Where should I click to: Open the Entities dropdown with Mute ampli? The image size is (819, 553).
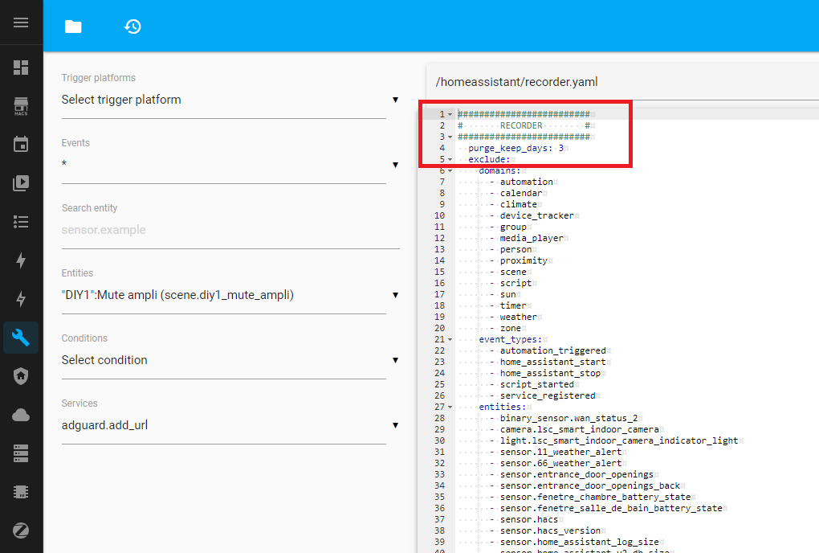coord(230,295)
